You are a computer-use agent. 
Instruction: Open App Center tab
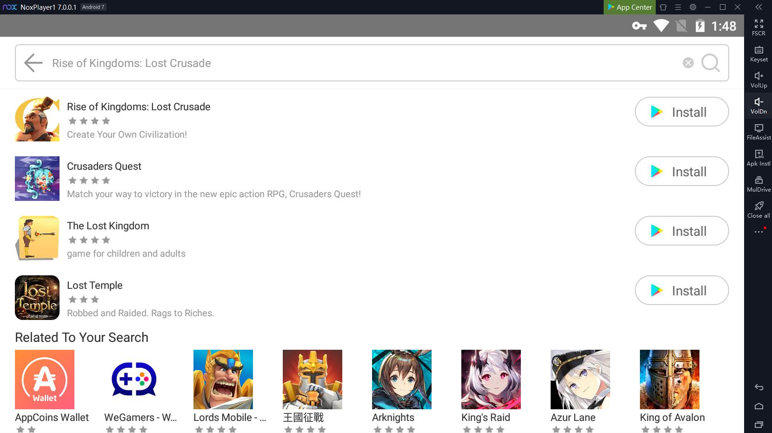pyautogui.click(x=630, y=7)
